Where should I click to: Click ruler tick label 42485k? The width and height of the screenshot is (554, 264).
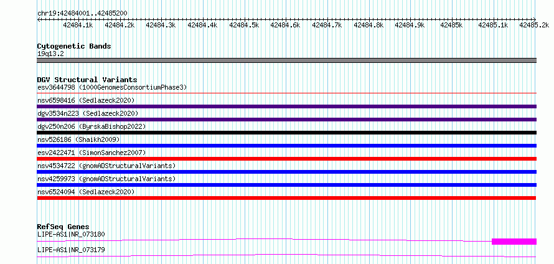click(451, 25)
